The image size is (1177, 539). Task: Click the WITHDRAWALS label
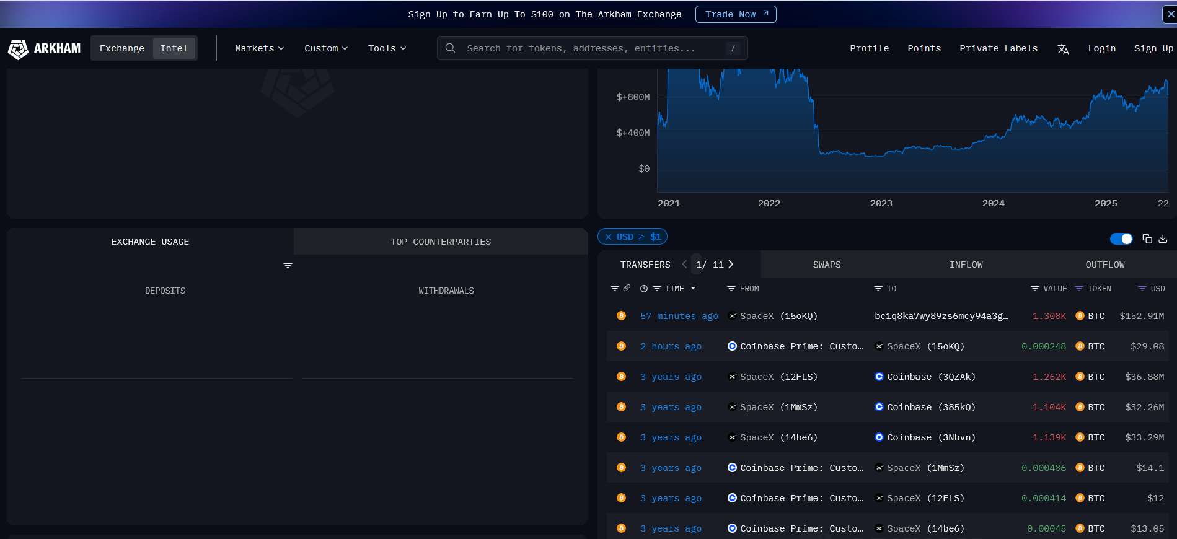446,291
